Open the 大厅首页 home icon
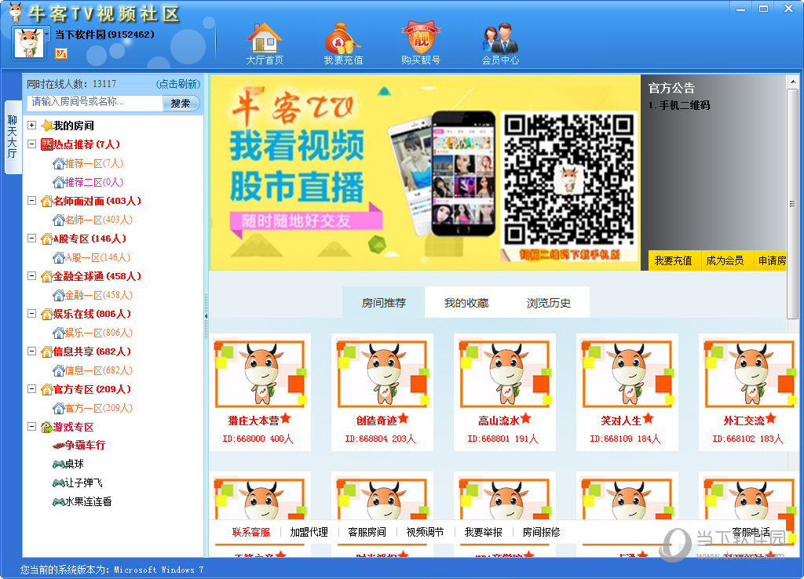 click(x=264, y=36)
